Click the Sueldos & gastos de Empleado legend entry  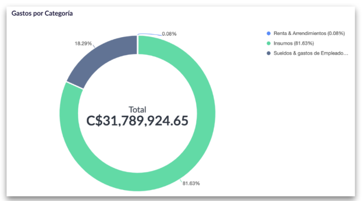click(307, 53)
